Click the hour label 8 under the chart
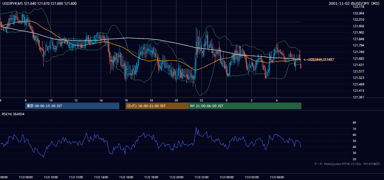Screen dimensions: 384x180 pos(26,100)
